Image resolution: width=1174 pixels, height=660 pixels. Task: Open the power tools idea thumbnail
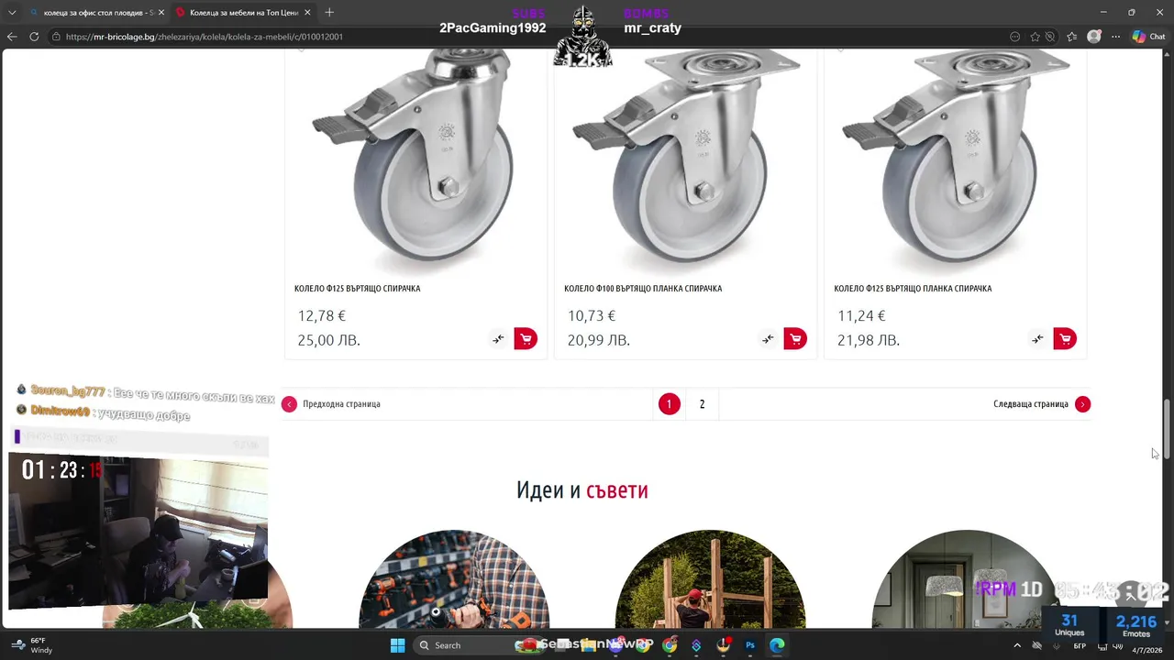pos(454,579)
